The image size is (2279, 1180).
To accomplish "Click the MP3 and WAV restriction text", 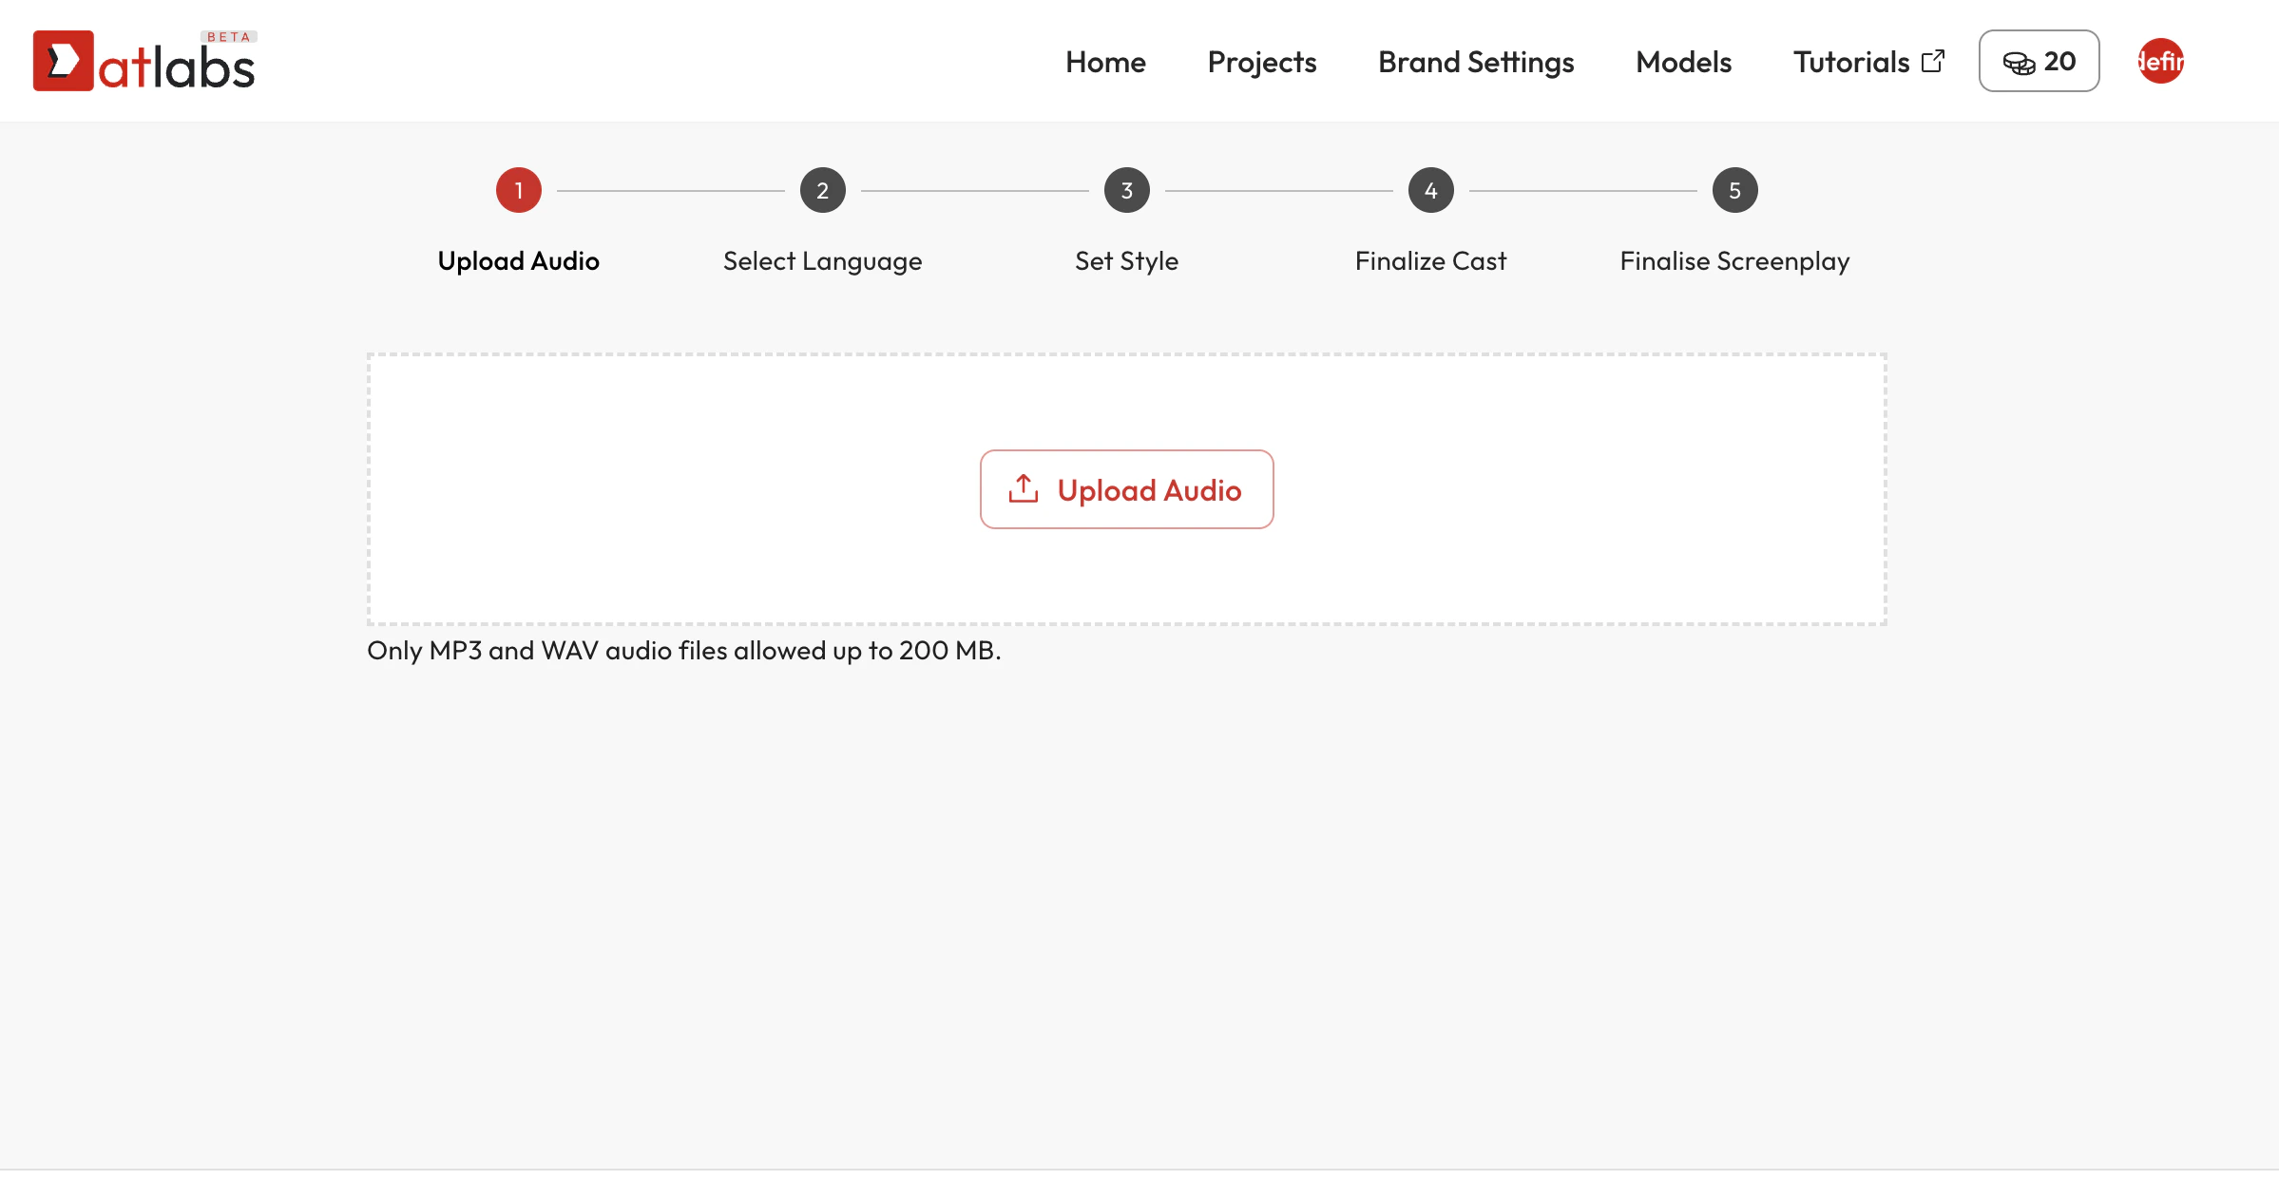I will pos(684,651).
